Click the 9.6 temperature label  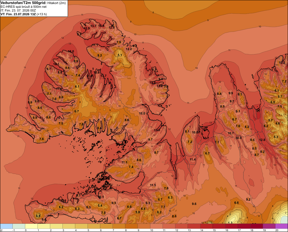pyautogui.click(x=194, y=204)
